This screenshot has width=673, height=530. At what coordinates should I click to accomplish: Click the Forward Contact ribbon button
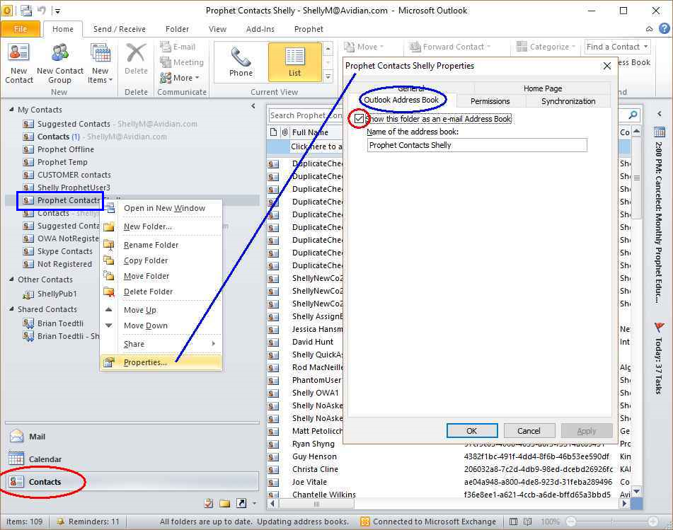click(449, 47)
